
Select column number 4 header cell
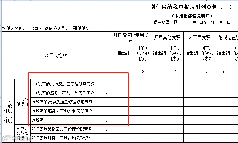point(175,71)
